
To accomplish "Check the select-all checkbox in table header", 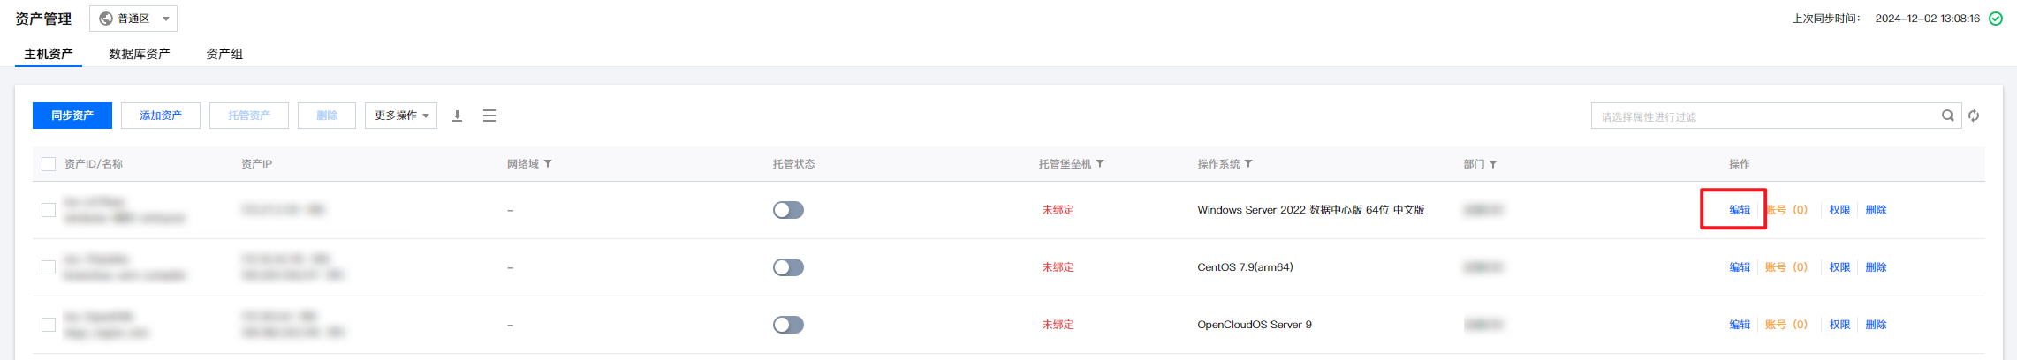I will click(49, 164).
